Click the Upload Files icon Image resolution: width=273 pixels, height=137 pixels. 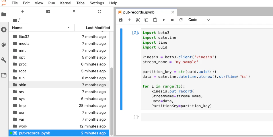click(74, 11)
